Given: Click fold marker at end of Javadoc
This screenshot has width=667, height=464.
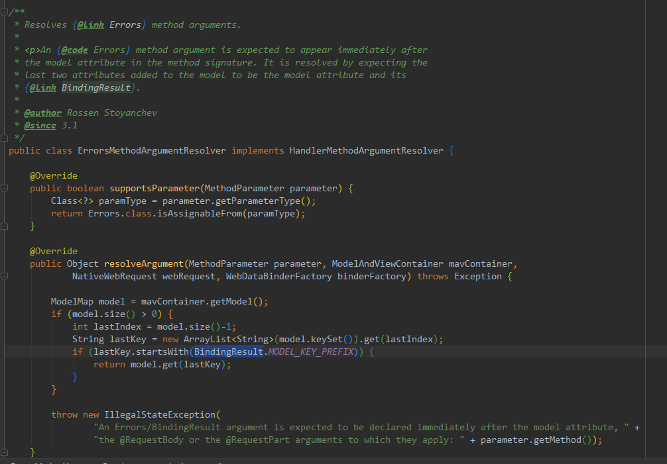Looking at the screenshot, I should 5,138.
